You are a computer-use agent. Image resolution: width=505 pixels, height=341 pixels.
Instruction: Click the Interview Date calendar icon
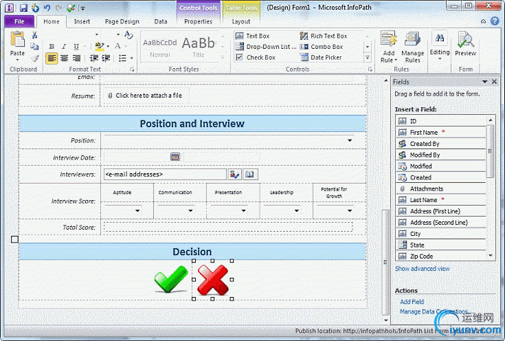click(x=175, y=157)
